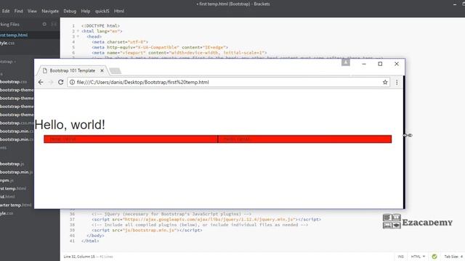
Task: Open the Help menu in Brackets
Action: pos(86,11)
